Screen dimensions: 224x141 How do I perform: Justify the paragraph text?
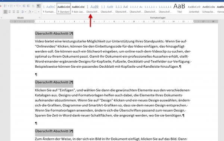click(x=18, y=12)
